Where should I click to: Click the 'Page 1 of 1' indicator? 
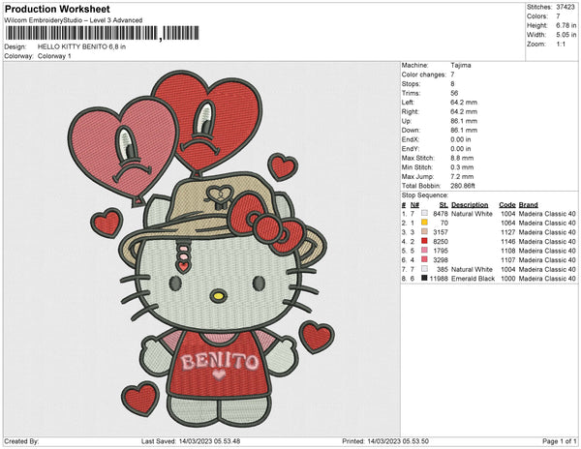pyautogui.click(x=559, y=441)
